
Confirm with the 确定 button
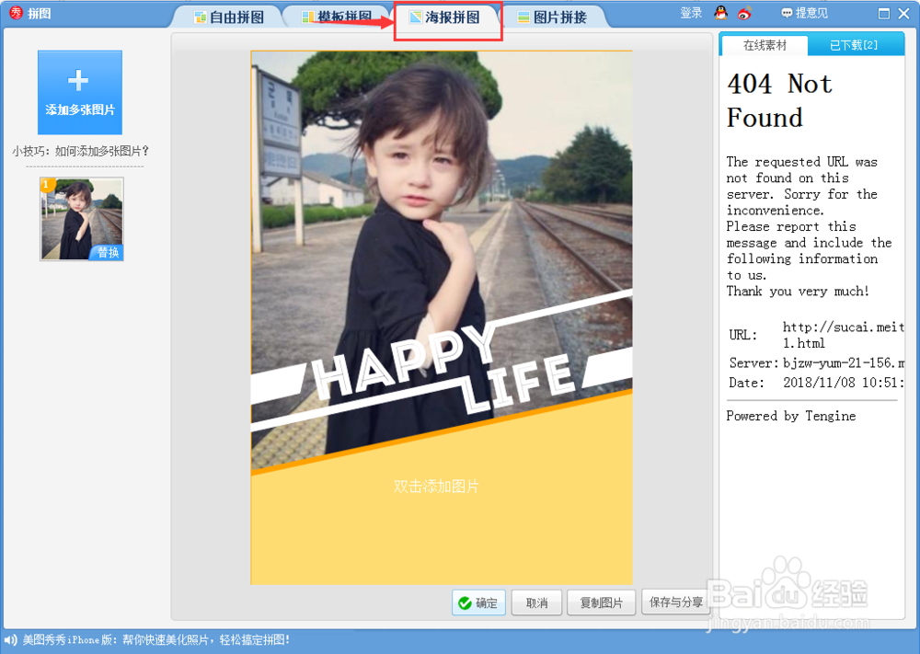(478, 602)
